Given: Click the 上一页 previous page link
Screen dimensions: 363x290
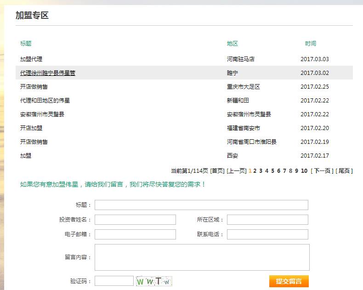Looking at the screenshot, I should click(236, 171).
